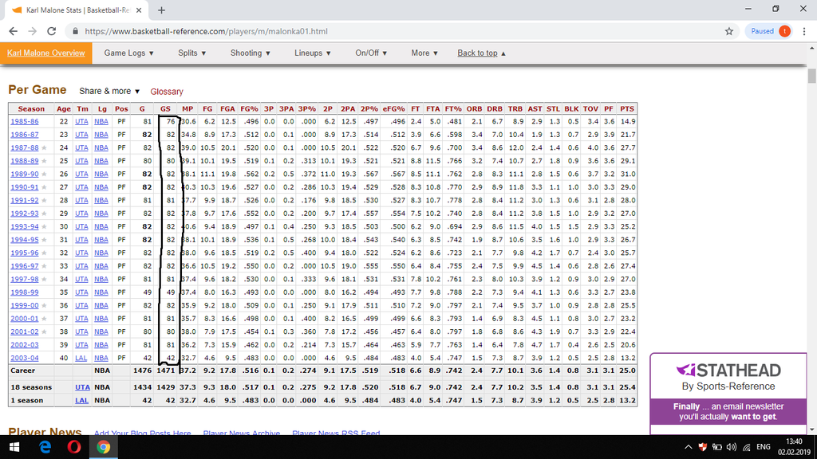Click the NBA league link for 1986-87
This screenshot has height=459, width=817.
(101, 134)
